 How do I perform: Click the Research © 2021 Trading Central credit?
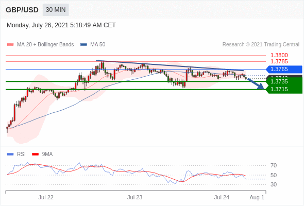tap(261, 45)
